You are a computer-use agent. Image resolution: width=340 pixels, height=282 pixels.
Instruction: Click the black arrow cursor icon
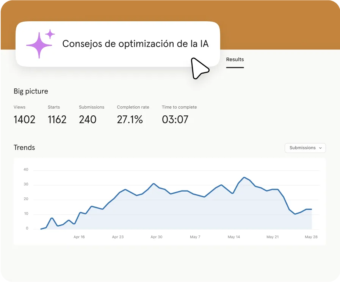(199, 68)
